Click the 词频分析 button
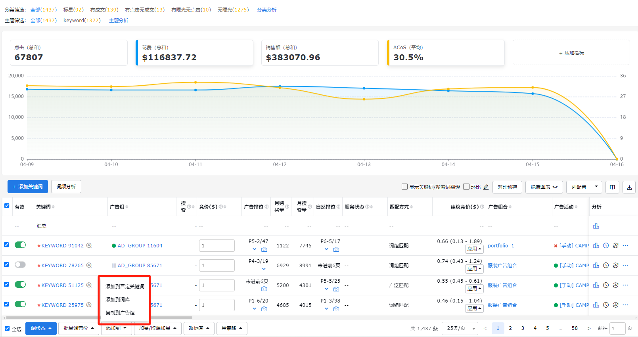 (66, 187)
